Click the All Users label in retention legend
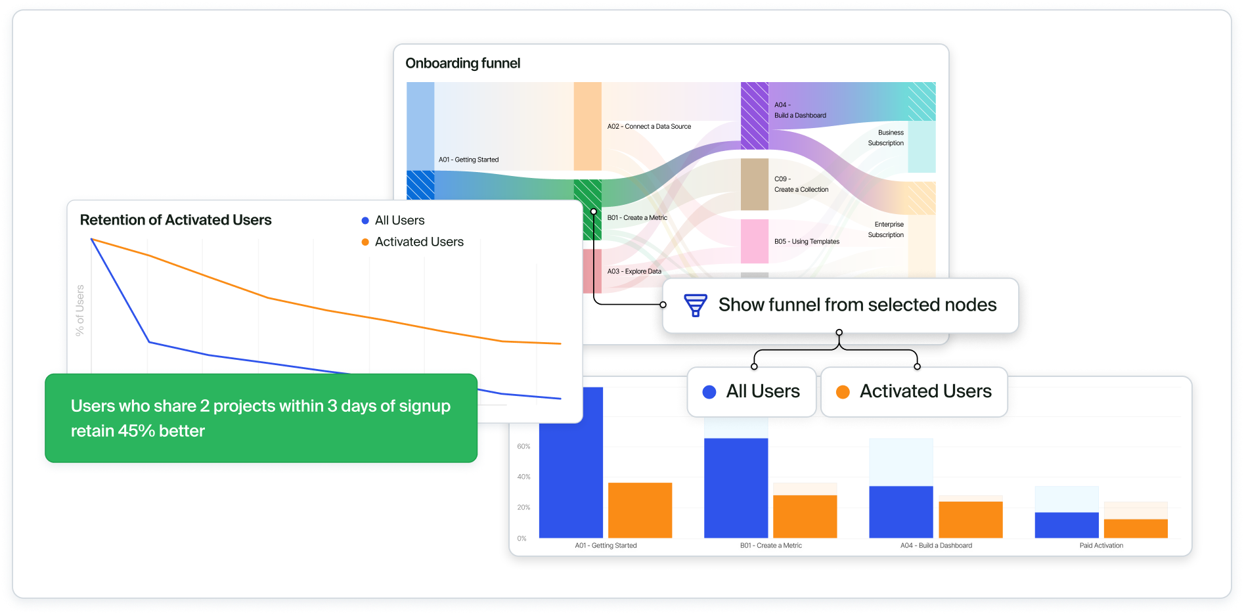This screenshot has width=1244, height=614. coord(399,221)
